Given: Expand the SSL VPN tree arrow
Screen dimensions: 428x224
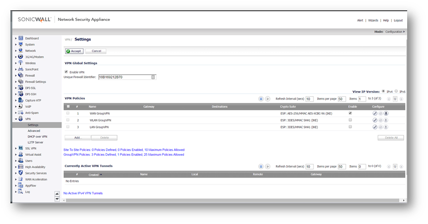Looking at the screenshot, I should pos(16,148).
